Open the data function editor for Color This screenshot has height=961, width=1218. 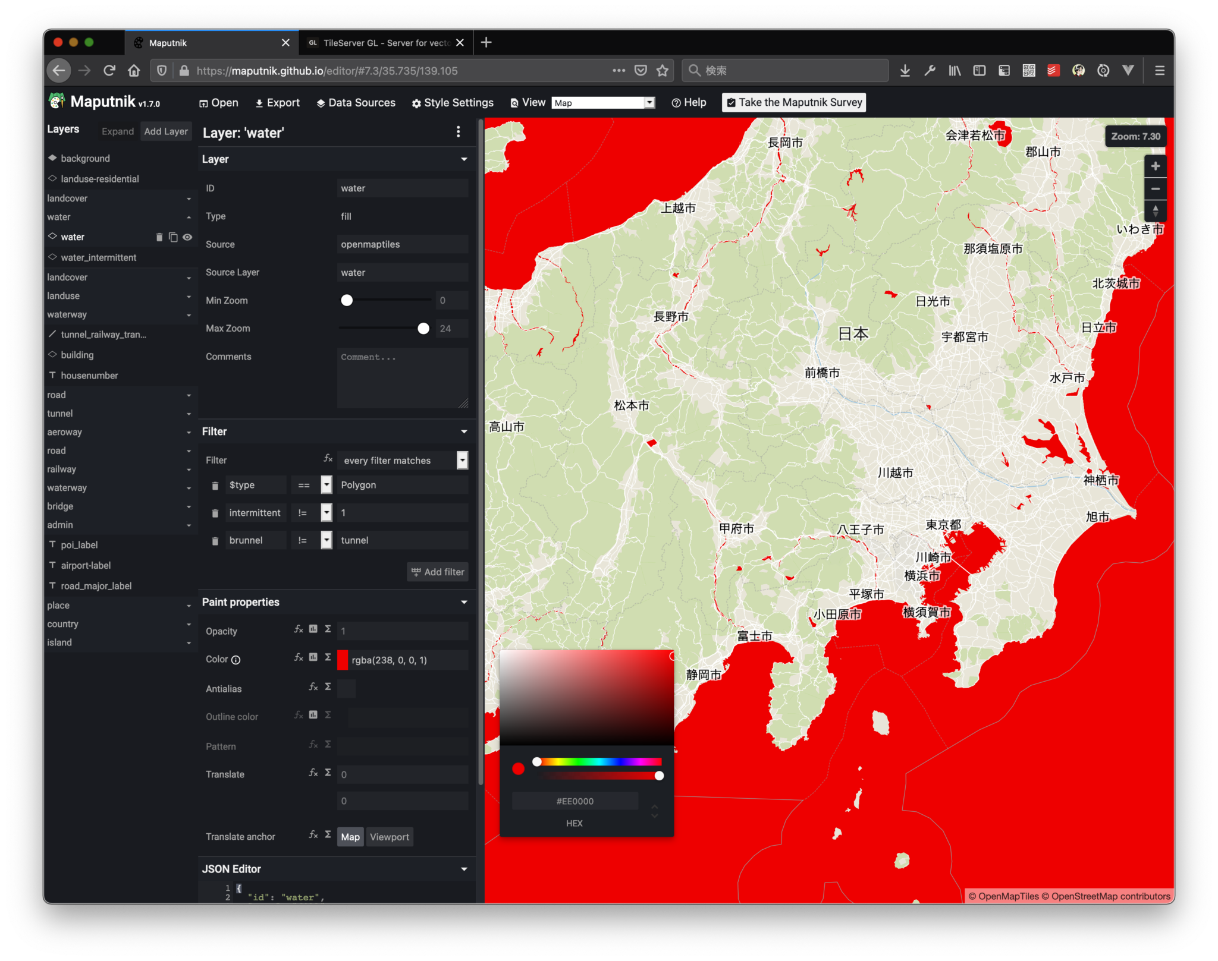pos(312,658)
